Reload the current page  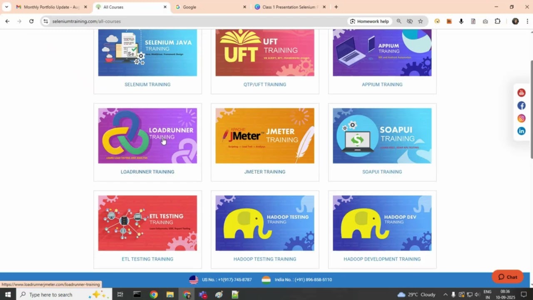pos(31,21)
